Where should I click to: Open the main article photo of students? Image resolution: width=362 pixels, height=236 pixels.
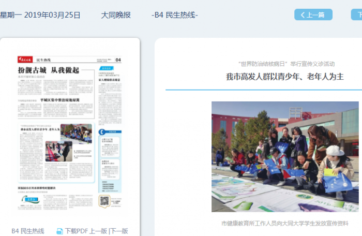pyautogui.click(x=285, y=156)
